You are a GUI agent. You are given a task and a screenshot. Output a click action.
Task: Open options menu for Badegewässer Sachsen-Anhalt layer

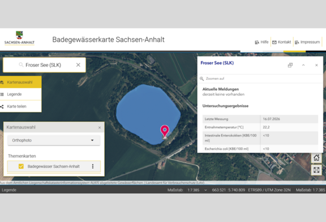[93, 166]
